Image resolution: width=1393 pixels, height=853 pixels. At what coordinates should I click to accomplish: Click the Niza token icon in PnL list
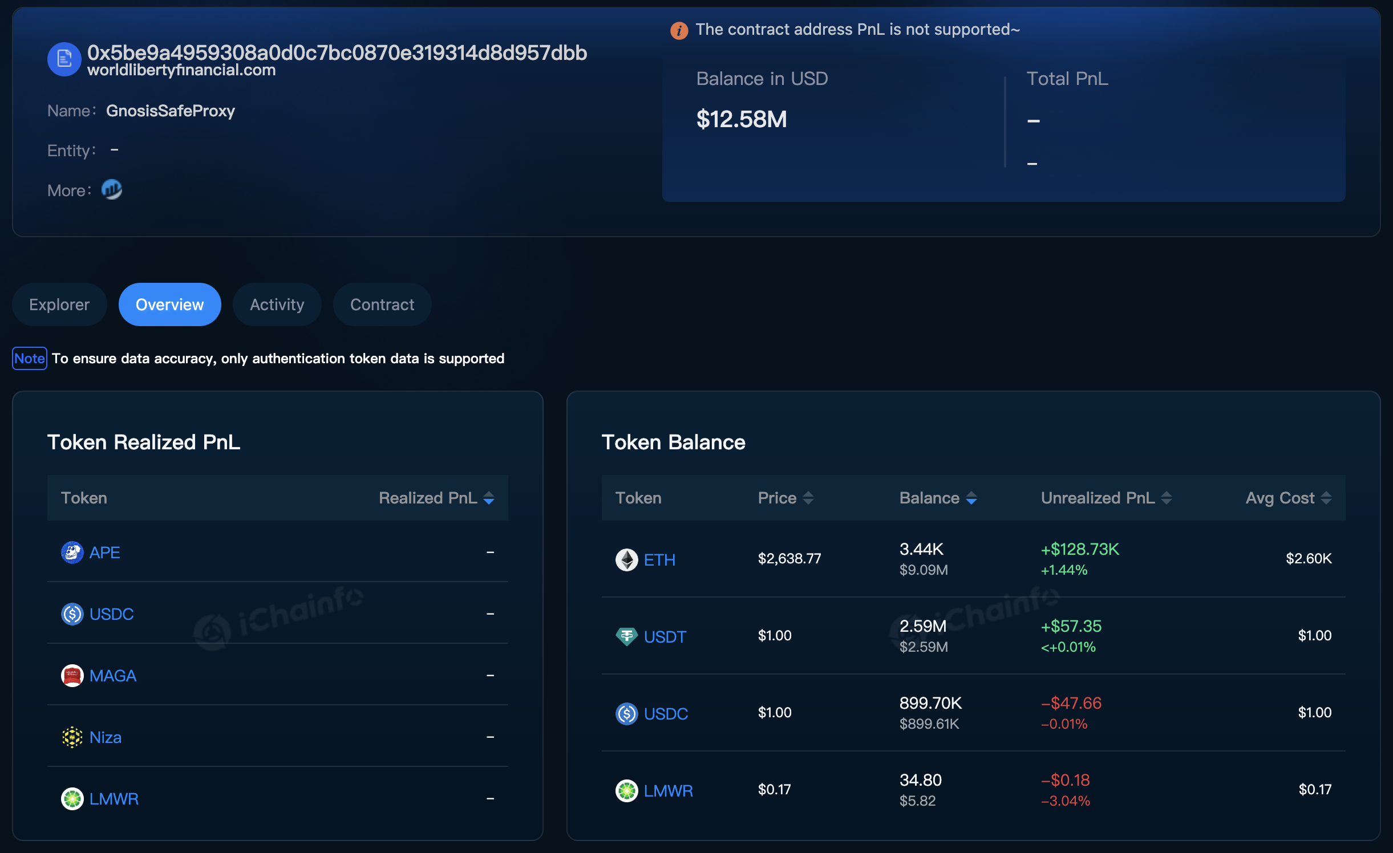click(74, 737)
